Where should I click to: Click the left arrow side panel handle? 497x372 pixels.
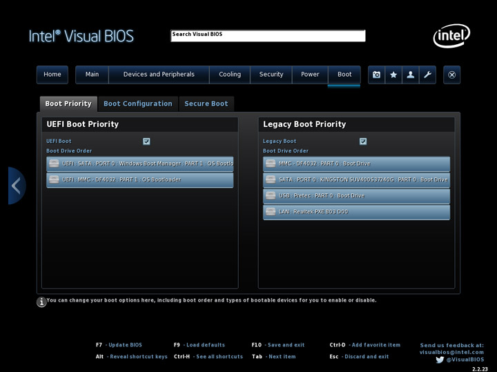coord(17,186)
